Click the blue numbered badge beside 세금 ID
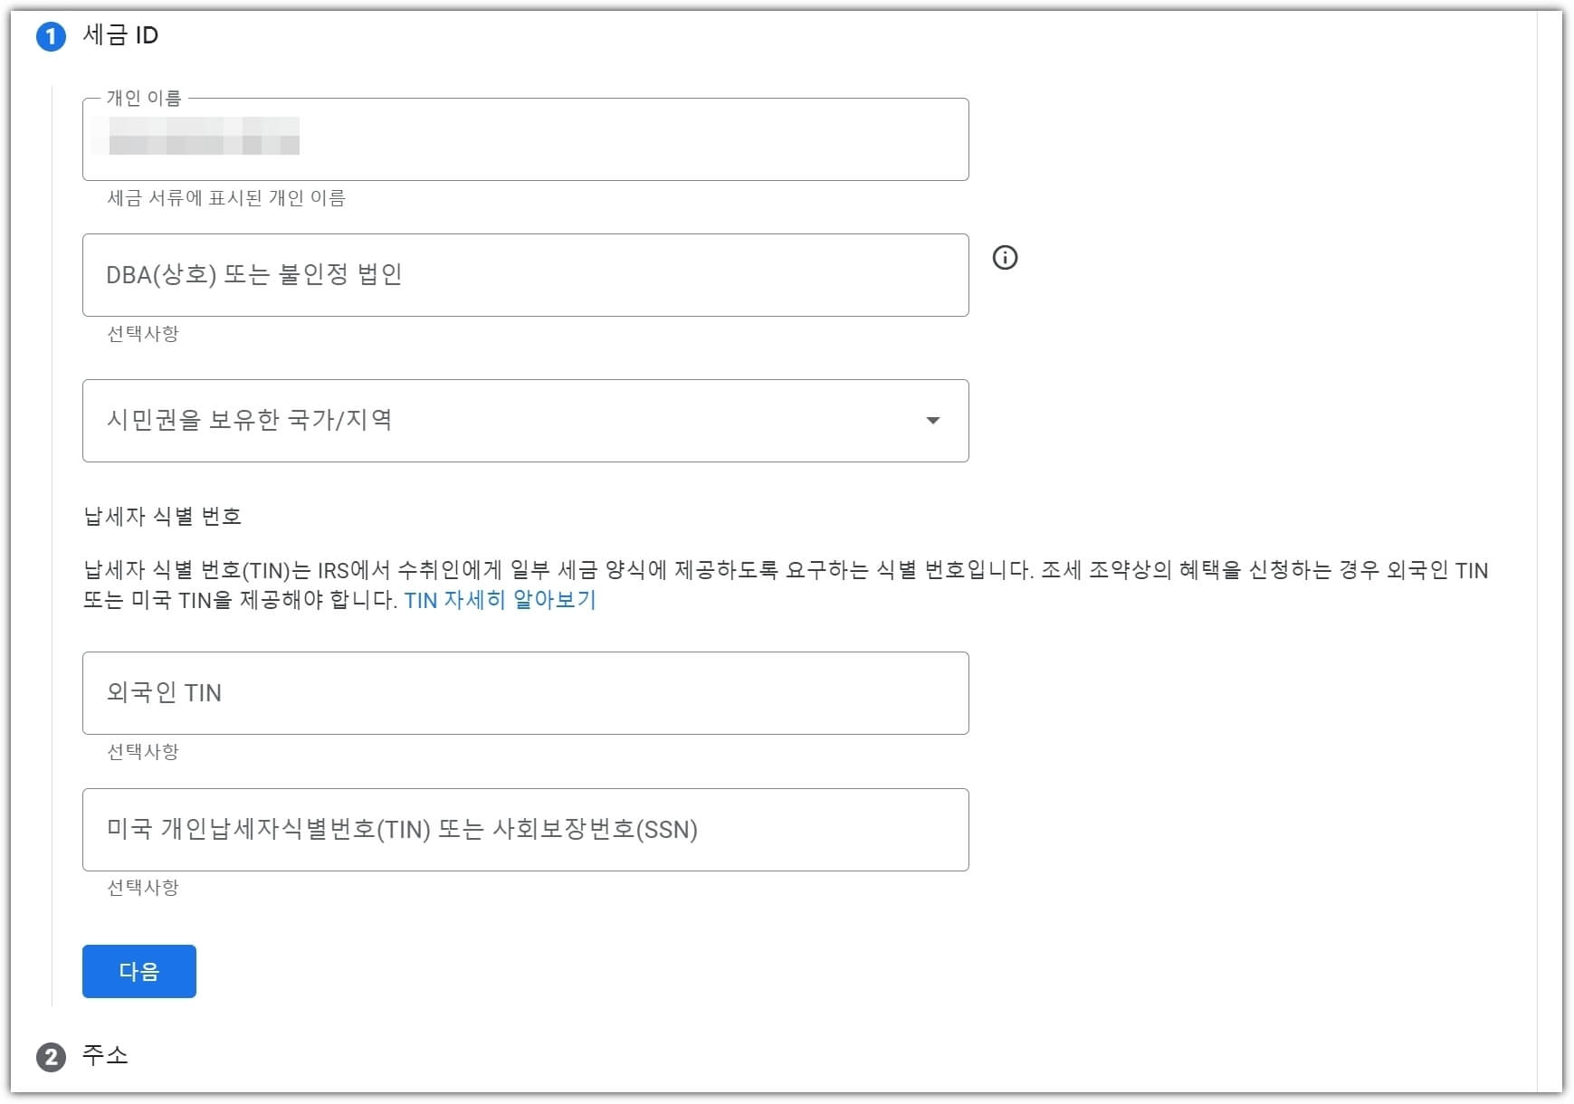Image resolution: width=1574 pixels, height=1104 pixels. [52, 33]
